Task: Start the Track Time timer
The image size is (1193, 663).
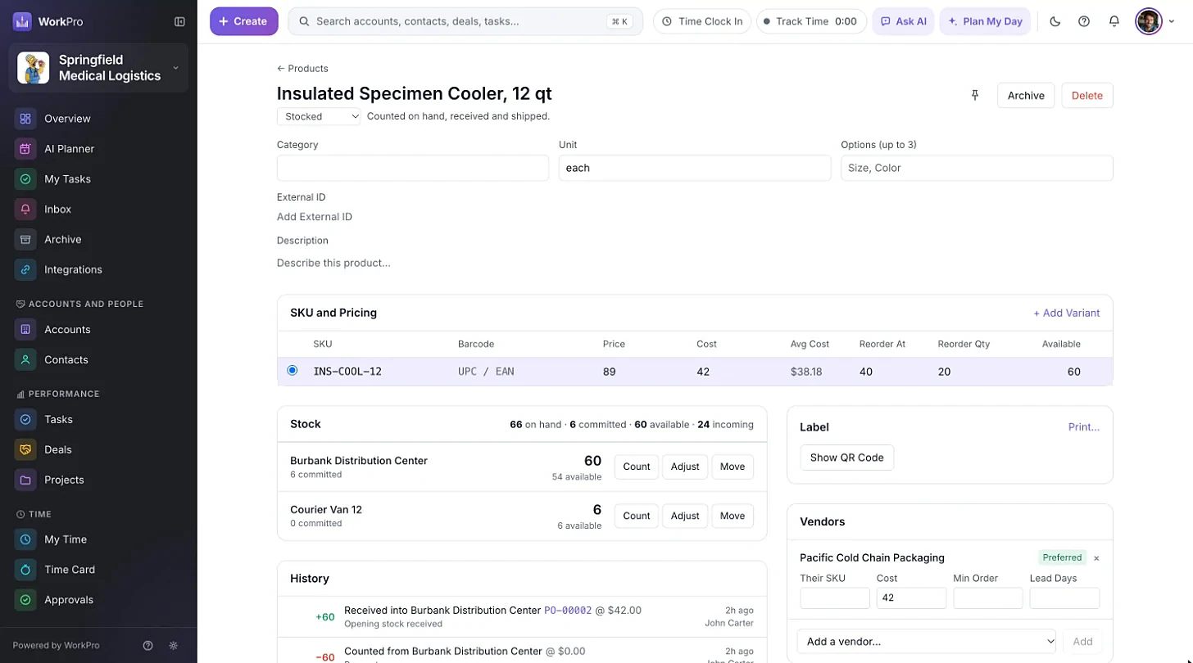Action: click(x=810, y=21)
